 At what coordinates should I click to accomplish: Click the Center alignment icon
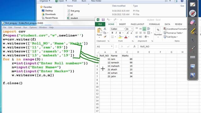click(x=140, y=33)
